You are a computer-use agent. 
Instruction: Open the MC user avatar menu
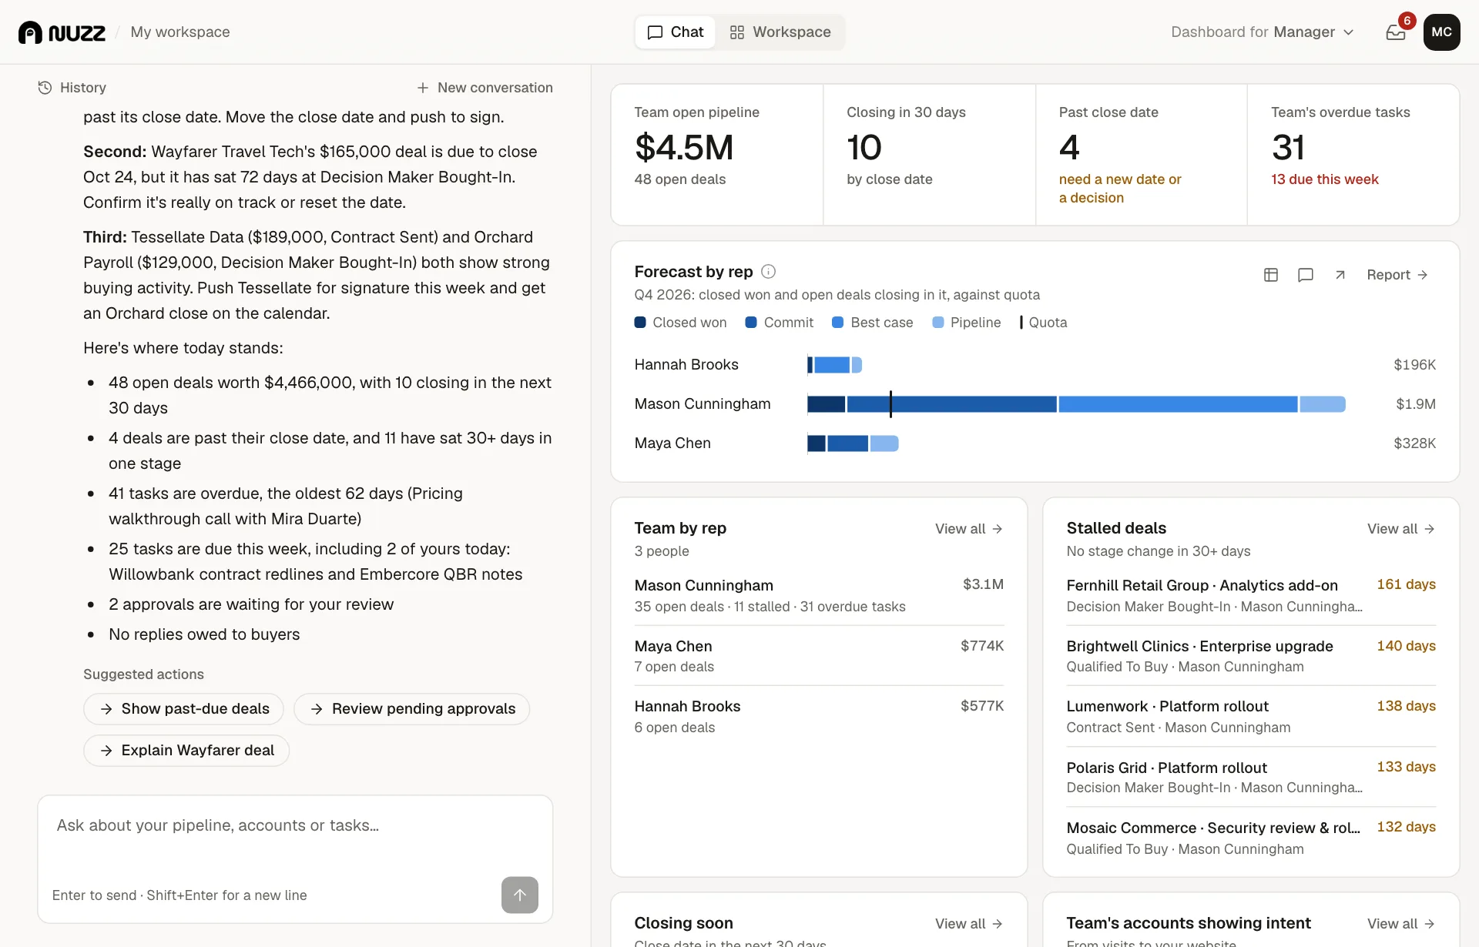1441,32
